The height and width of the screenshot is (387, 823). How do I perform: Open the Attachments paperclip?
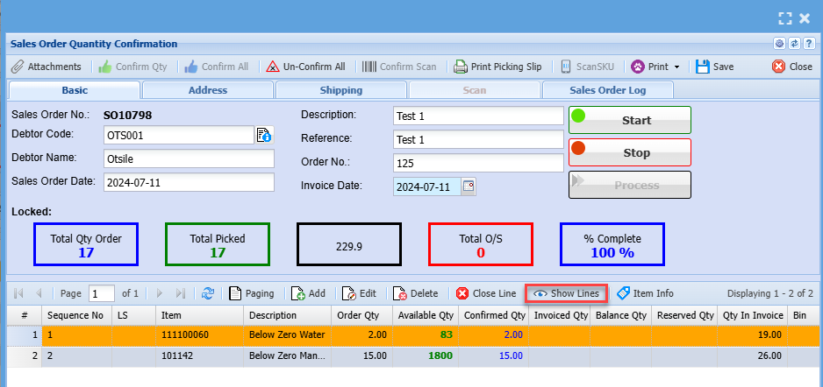pyautogui.click(x=17, y=67)
